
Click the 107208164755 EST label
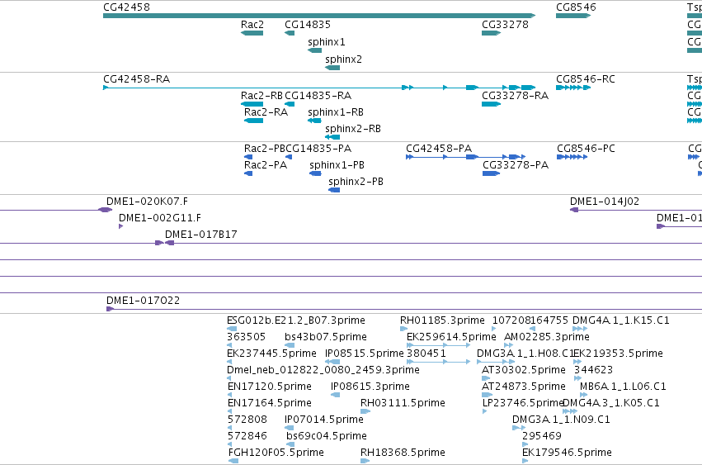pos(530,320)
